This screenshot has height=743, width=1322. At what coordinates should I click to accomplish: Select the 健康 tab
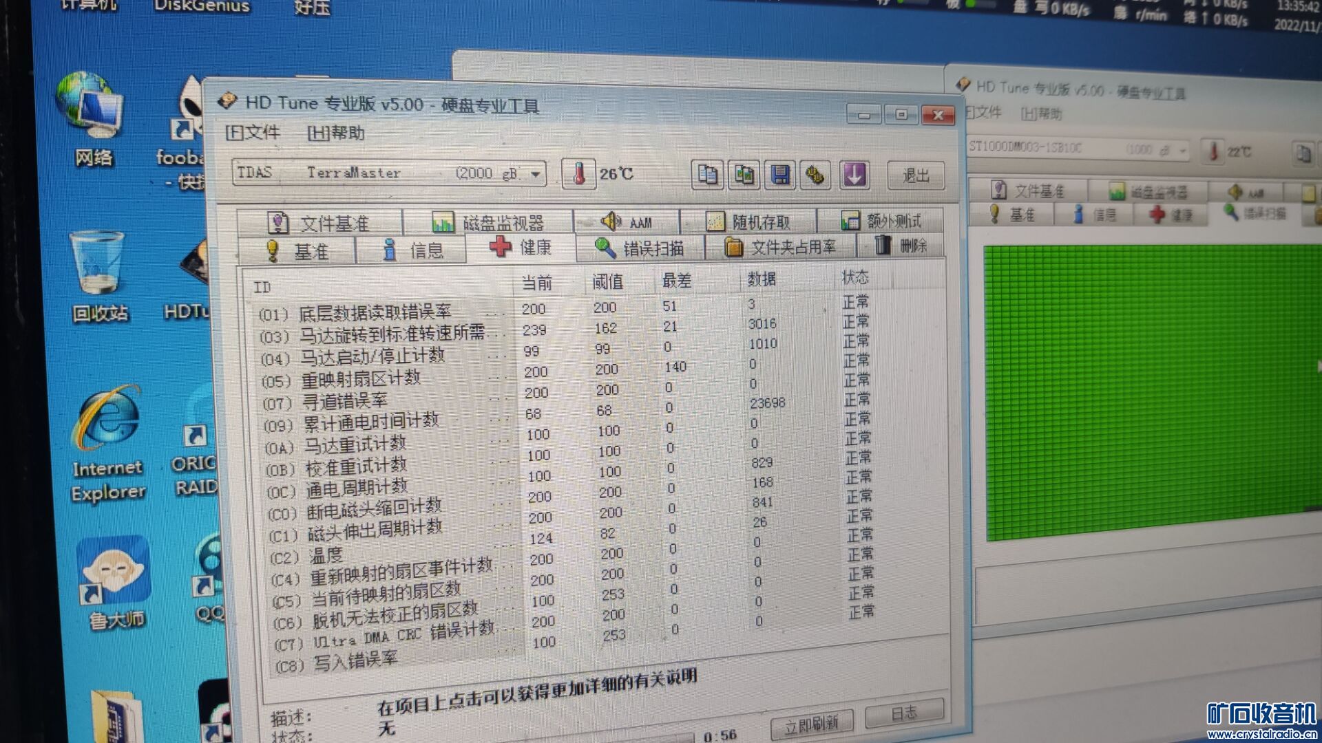(x=521, y=247)
